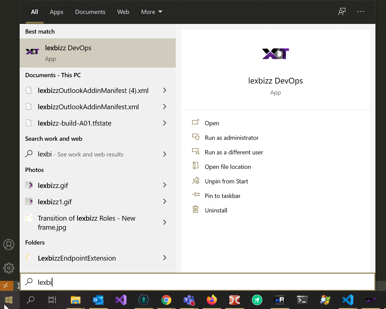Open Transition of lexbizz Roles - New frame.jpg
Viewport: 386px width, 309px height.
click(x=87, y=223)
